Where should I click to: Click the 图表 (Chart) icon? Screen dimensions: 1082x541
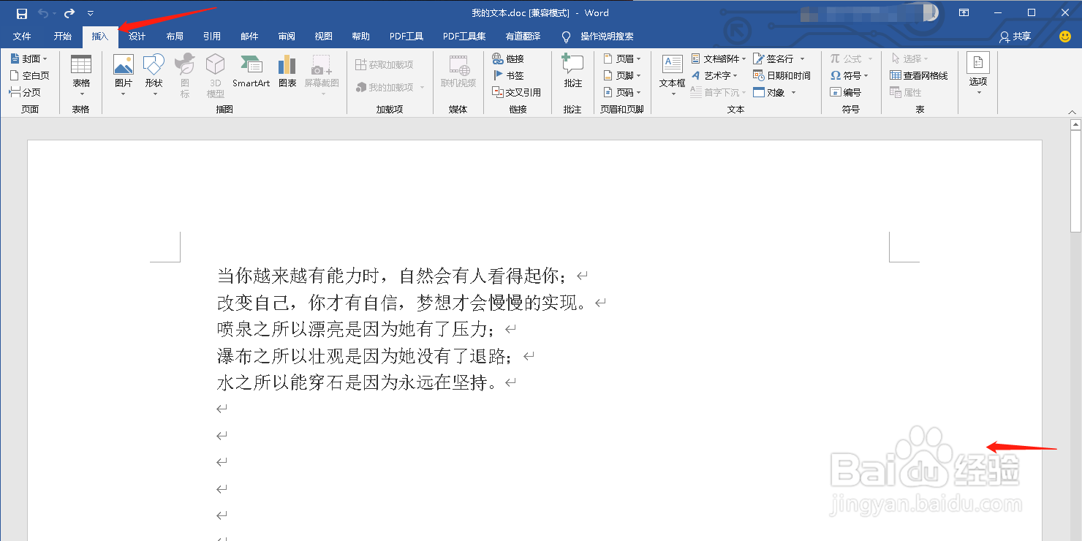(x=287, y=71)
